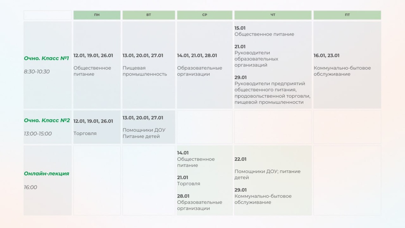The image size is (405, 228).
Task: Click the СР column header
Action: point(205,15)
